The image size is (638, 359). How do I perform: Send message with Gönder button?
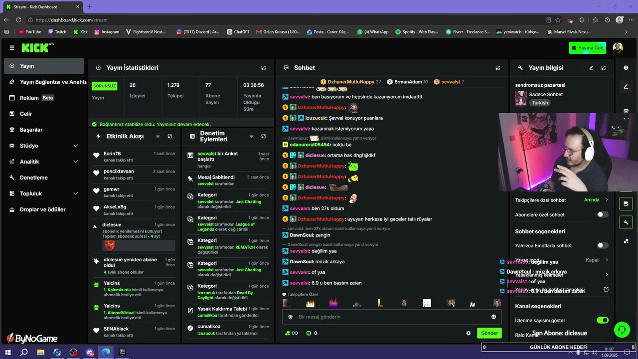489,333
